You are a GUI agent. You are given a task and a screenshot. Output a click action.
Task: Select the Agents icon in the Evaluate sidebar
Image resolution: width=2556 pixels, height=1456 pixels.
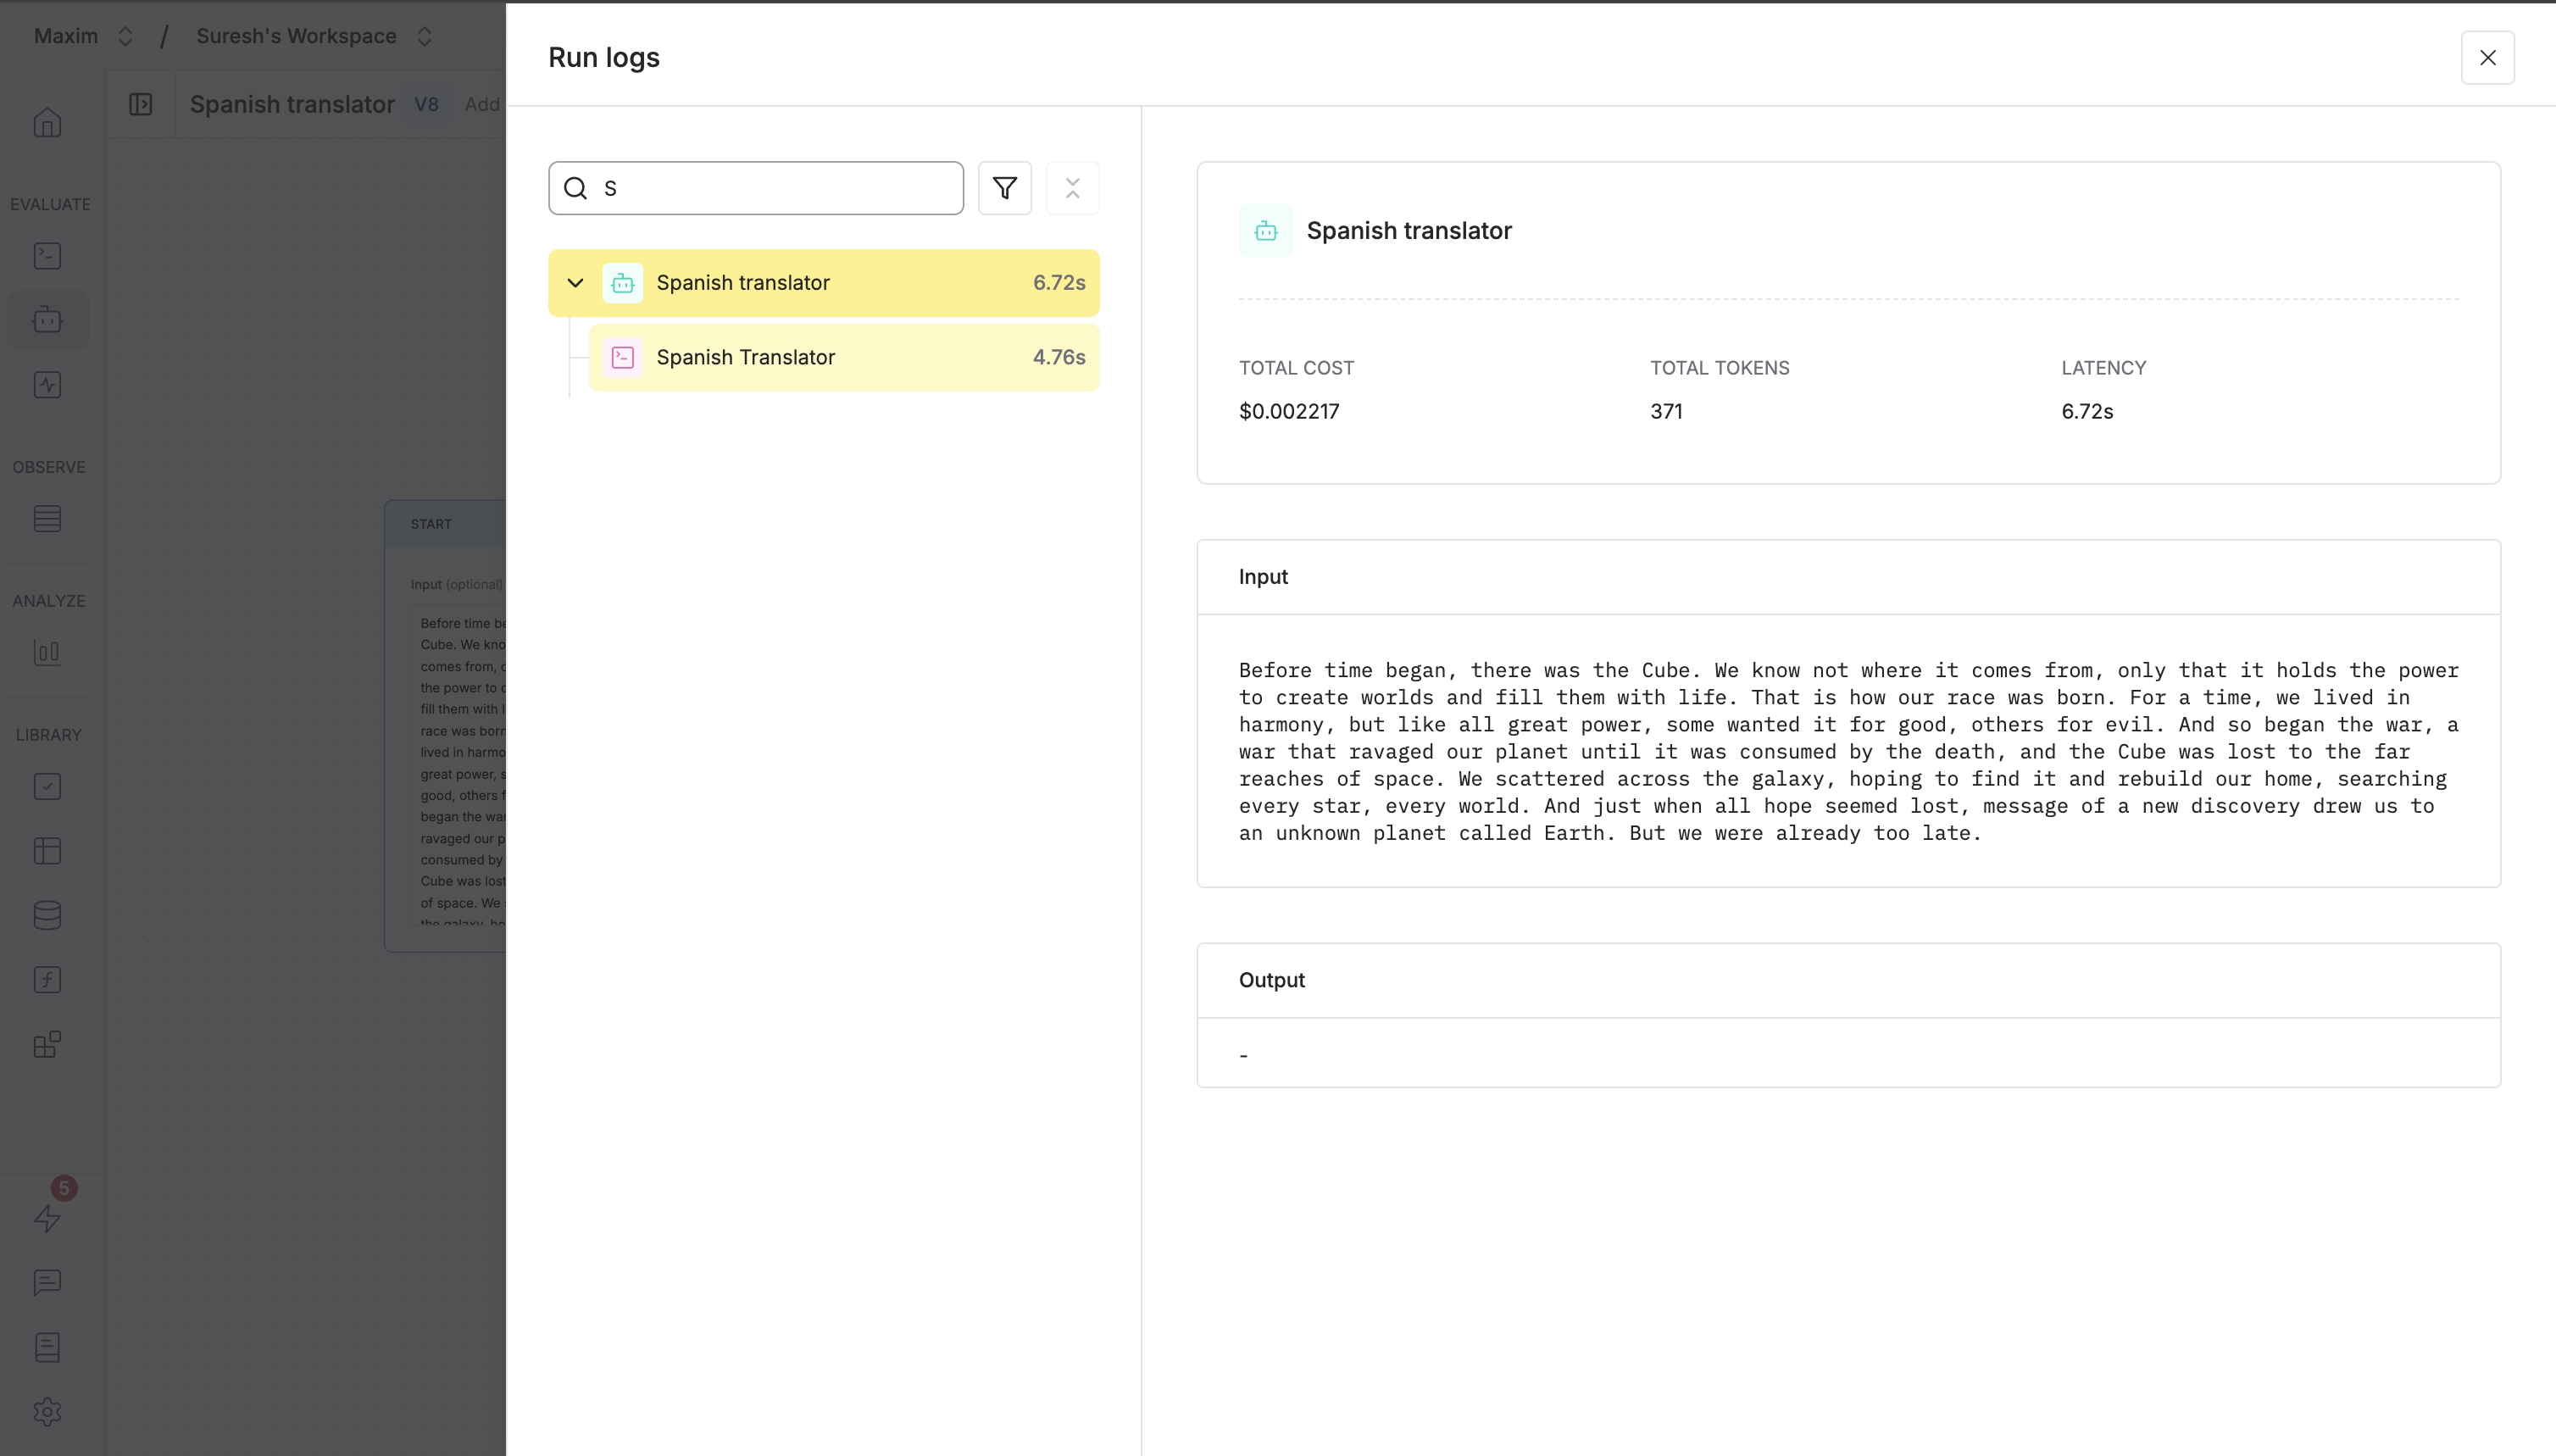pyautogui.click(x=47, y=319)
